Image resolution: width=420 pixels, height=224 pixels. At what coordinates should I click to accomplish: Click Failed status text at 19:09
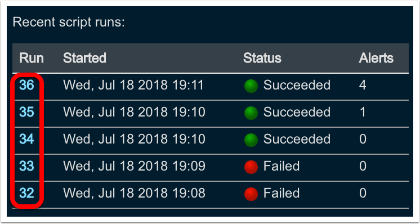[x=282, y=166]
